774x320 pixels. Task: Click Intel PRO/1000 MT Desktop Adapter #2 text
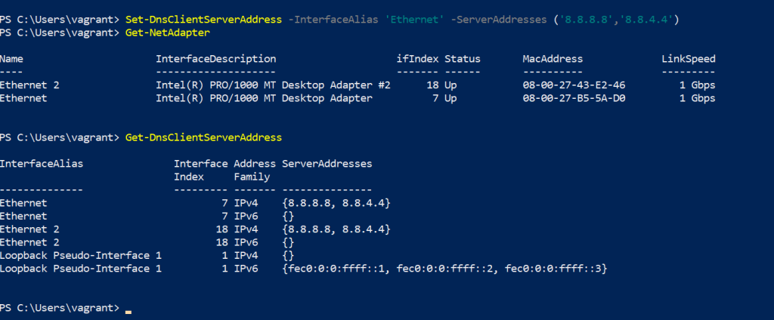click(x=273, y=85)
